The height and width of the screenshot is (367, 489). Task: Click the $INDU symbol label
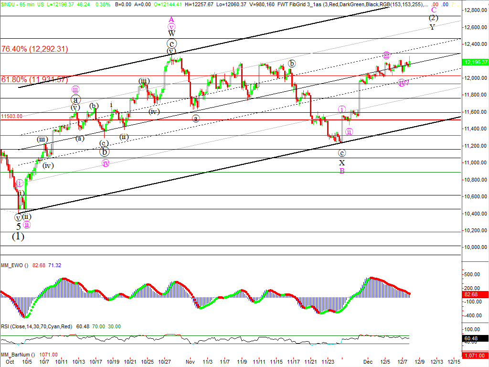(11, 4)
